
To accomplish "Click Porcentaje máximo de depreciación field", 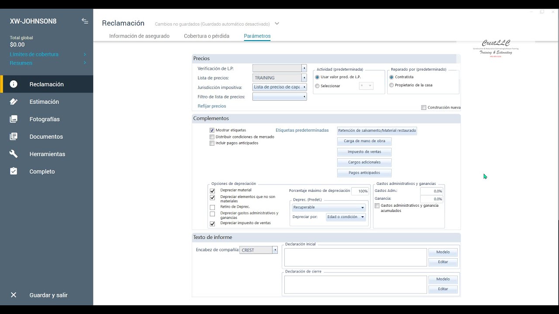I will [x=360, y=191].
